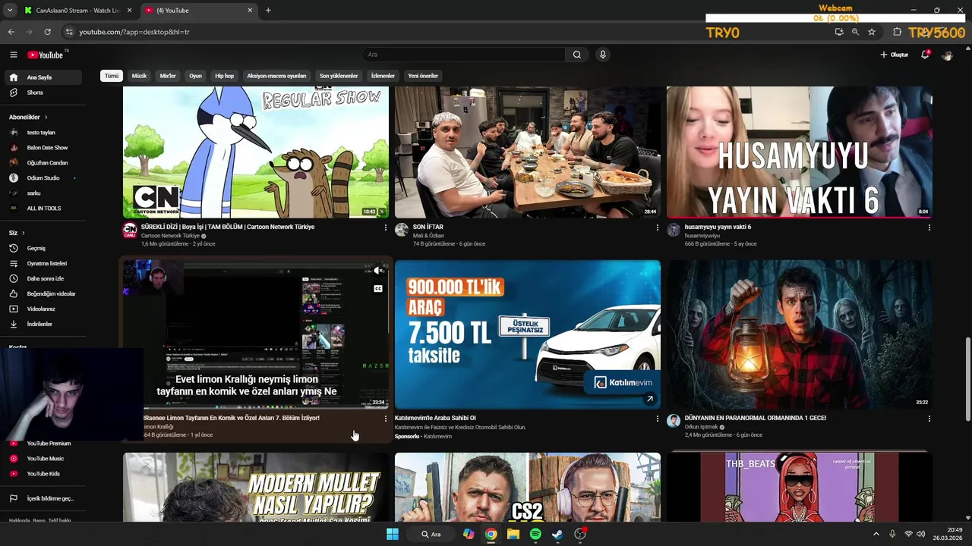Open browser zoom magnifier icon
Screen dimensions: 972x546
pyautogui.click(x=855, y=32)
